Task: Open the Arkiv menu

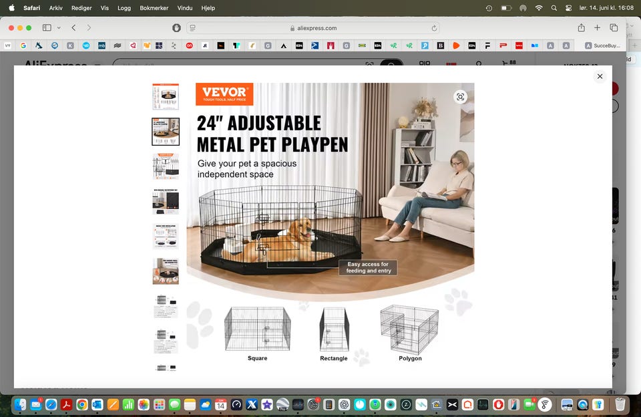Action: [x=55, y=8]
